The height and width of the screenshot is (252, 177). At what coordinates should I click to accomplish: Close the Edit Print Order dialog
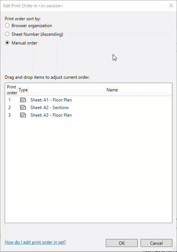[171, 5]
